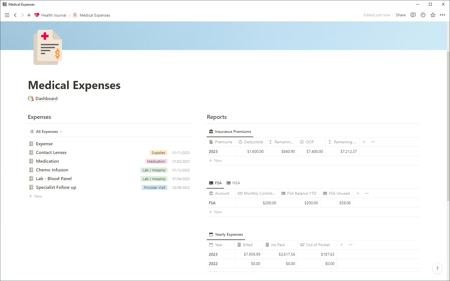Click the Health Journal heart icon in breadcrumb
The width and height of the screenshot is (450, 281).
(37, 15)
